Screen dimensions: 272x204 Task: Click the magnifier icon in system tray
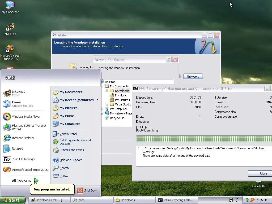coord(252,200)
